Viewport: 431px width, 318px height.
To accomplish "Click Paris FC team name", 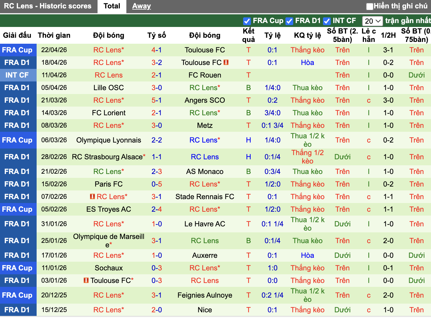I will (x=109, y=184).
